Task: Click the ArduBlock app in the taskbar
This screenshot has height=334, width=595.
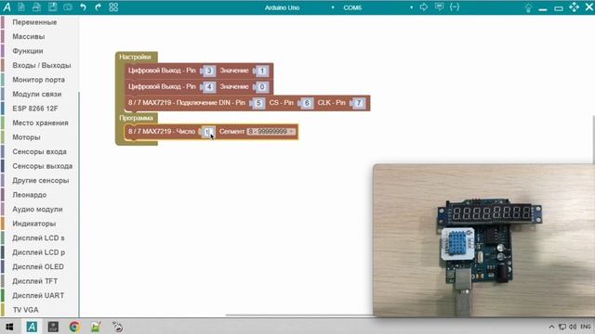Action: [32, 327]
